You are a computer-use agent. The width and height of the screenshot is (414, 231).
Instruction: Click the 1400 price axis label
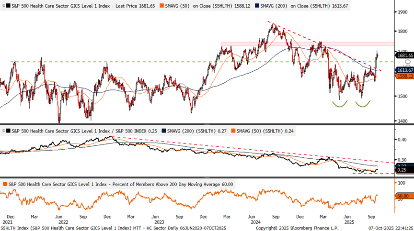pos(402,121)
